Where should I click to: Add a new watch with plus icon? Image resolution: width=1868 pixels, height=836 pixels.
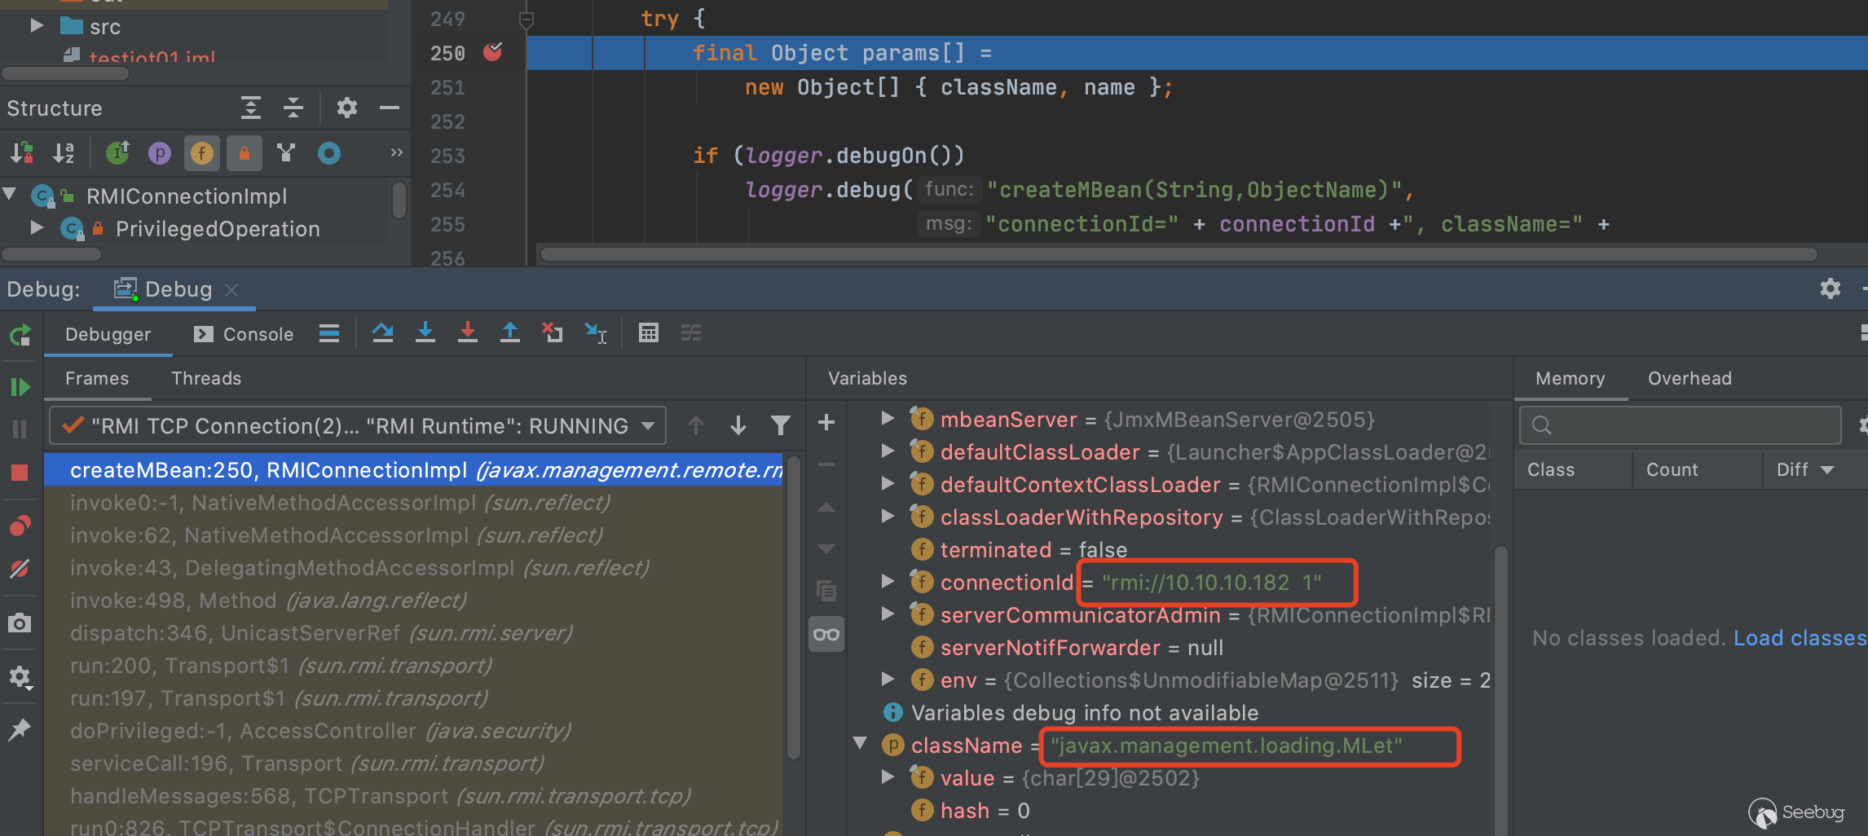coord(826,422)
